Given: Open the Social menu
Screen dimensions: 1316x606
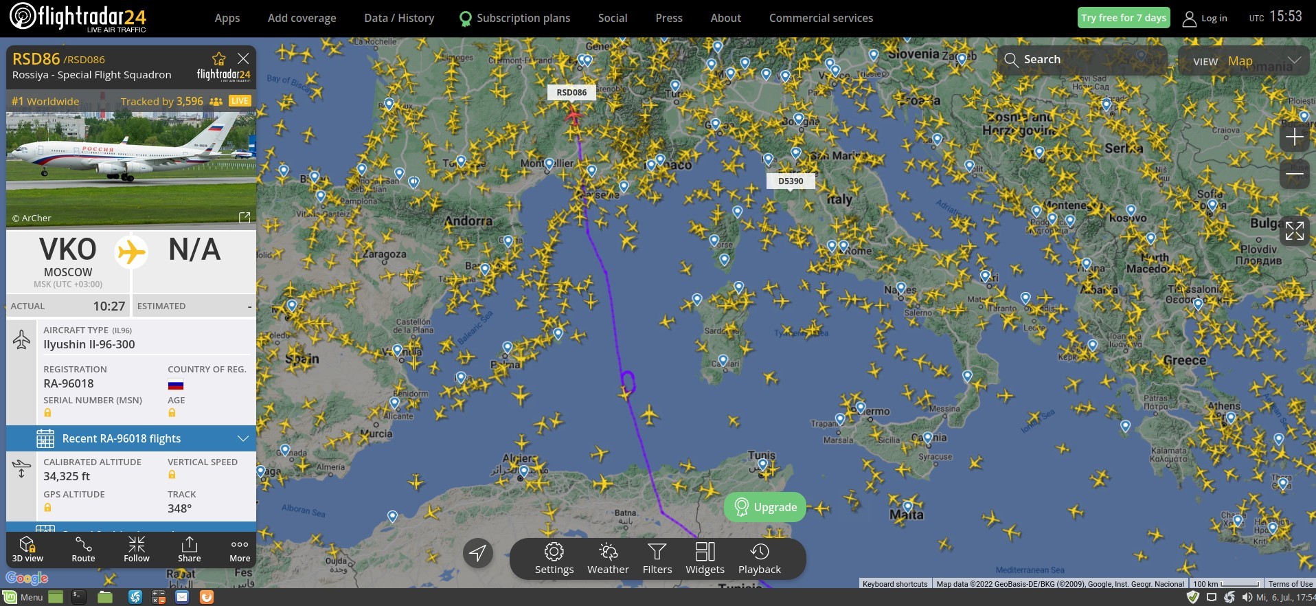Looking at the screenshot, I should (x=613, y=18).
